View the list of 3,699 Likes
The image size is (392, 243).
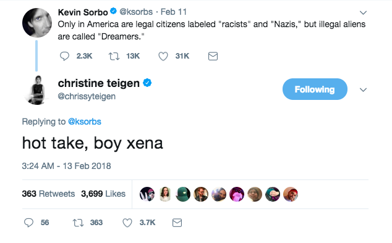[103, 194]
